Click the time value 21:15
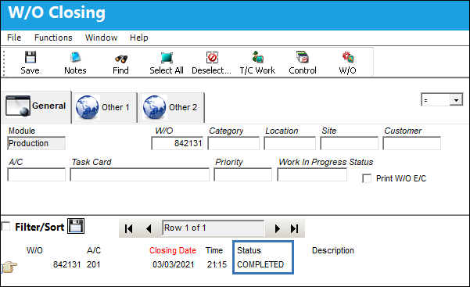The height and width of the screenshot is (287, 470). pos(217,264)
